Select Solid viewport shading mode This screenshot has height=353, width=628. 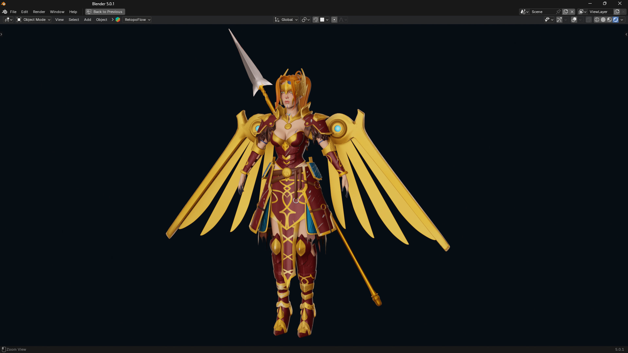point(603,20)
